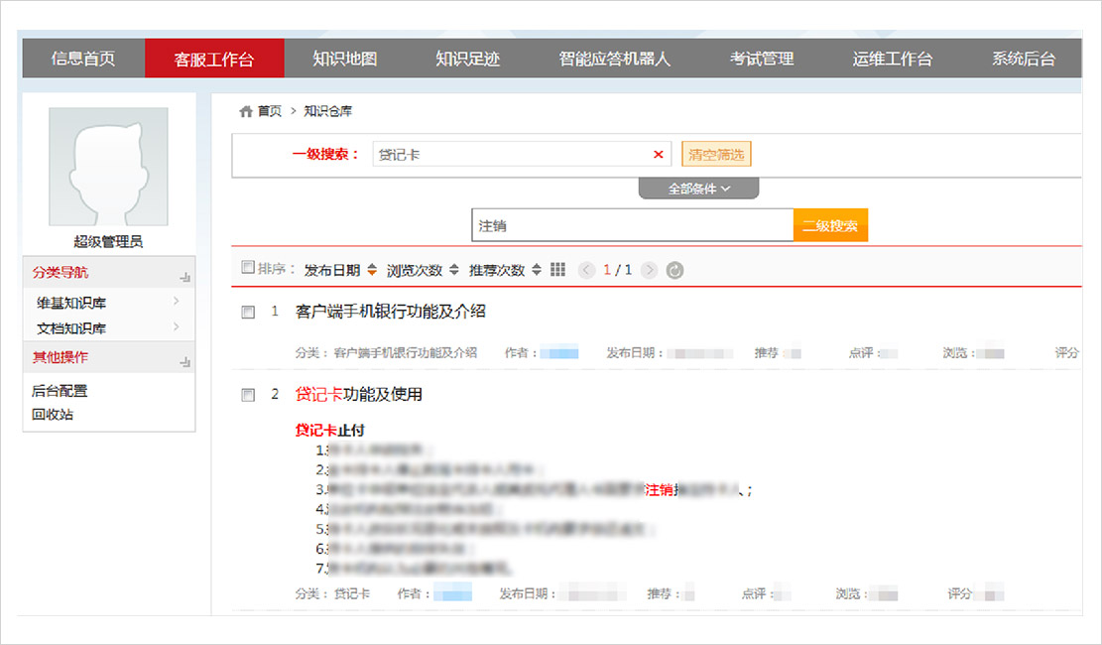Click the 超级管理员 avatar picture
The image size is (1102, 645).
108,167
